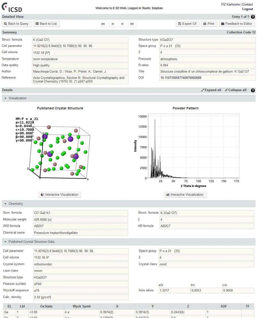The image size is (257, 318).
Task: Go Back to List
Action: [x=46, y=24]
